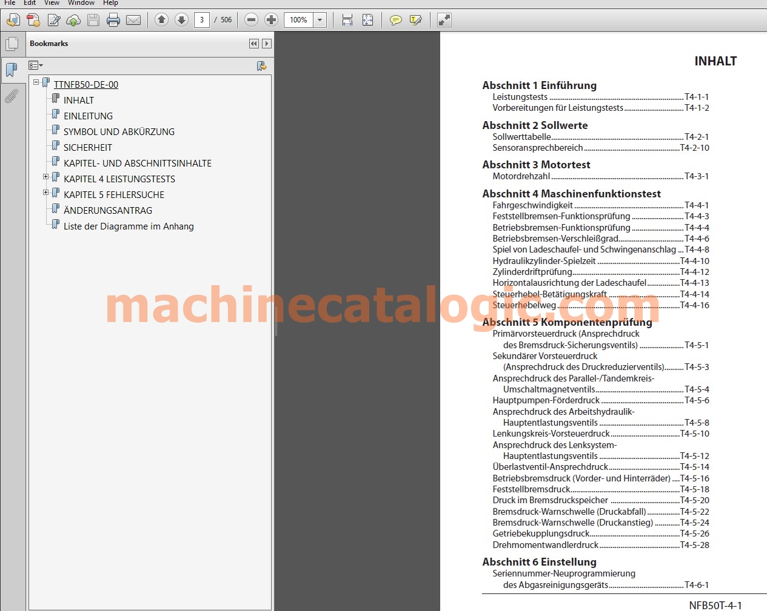Click the NFB50T-4-1 page footer

(715, 605)
